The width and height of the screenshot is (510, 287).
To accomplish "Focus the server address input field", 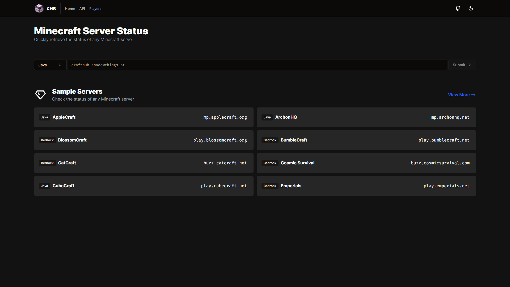I will coord(257,65).
